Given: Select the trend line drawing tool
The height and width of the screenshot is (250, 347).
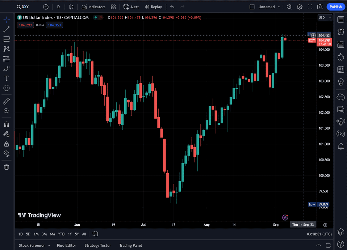Looking at the screenshot, I should (x=7, y=29).
